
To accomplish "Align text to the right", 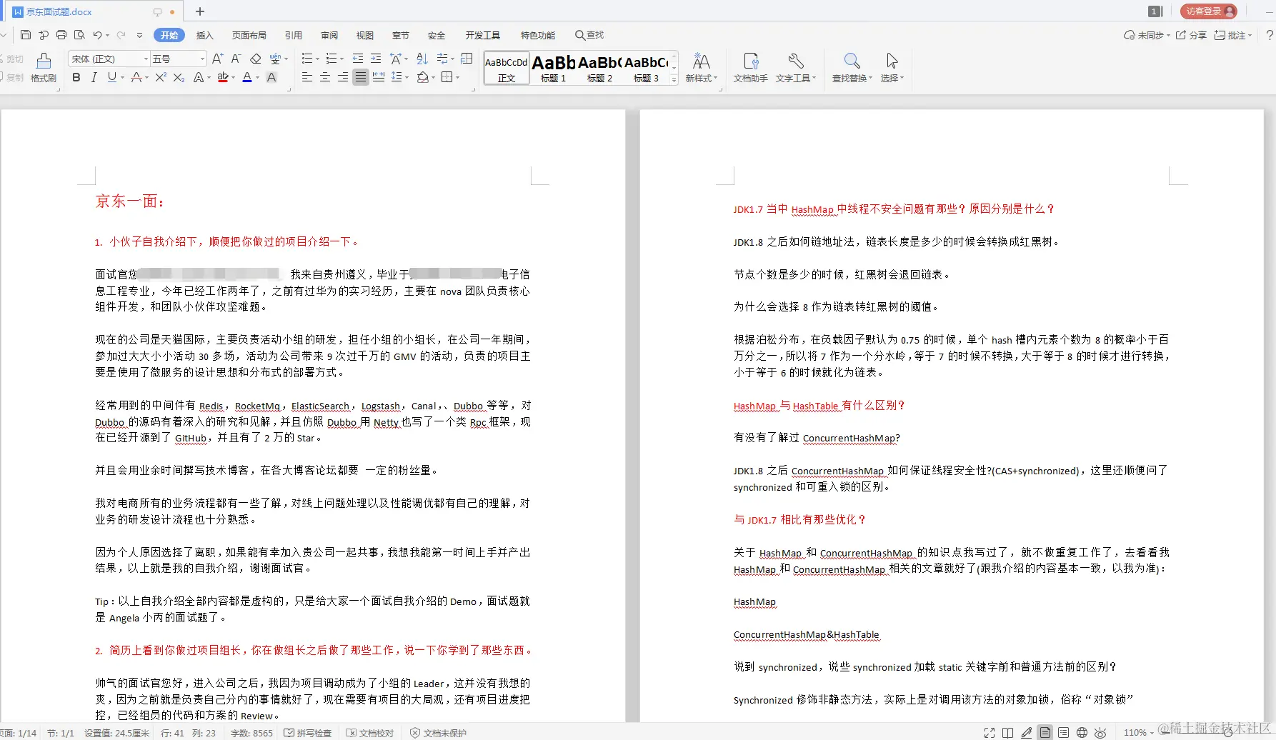I will pos(343,77).
